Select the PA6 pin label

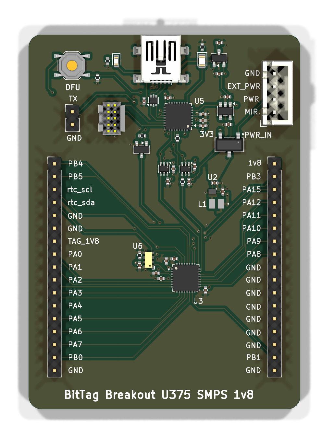point(75,332)
